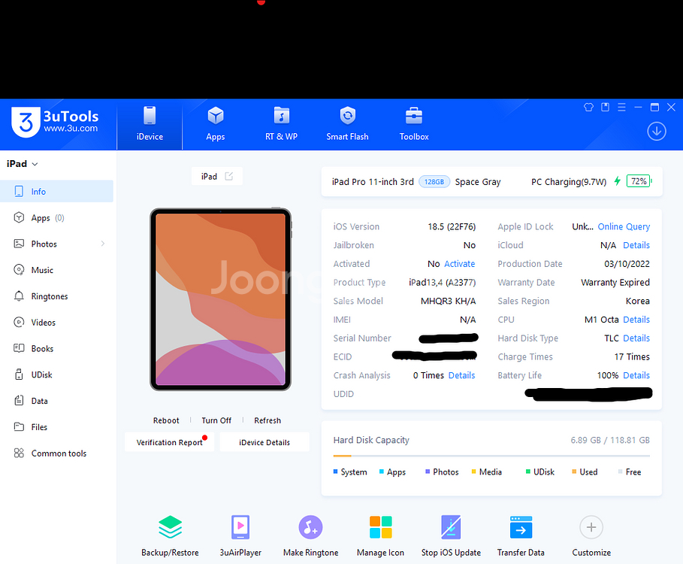
Task: Select Apps (0) in the sidebar
Action: click(56, 217)
